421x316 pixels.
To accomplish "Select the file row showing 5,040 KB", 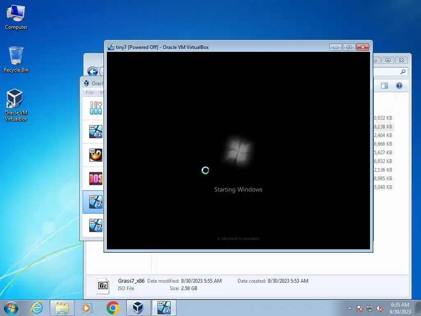I will pyautogui.click(x=383, y=187).
